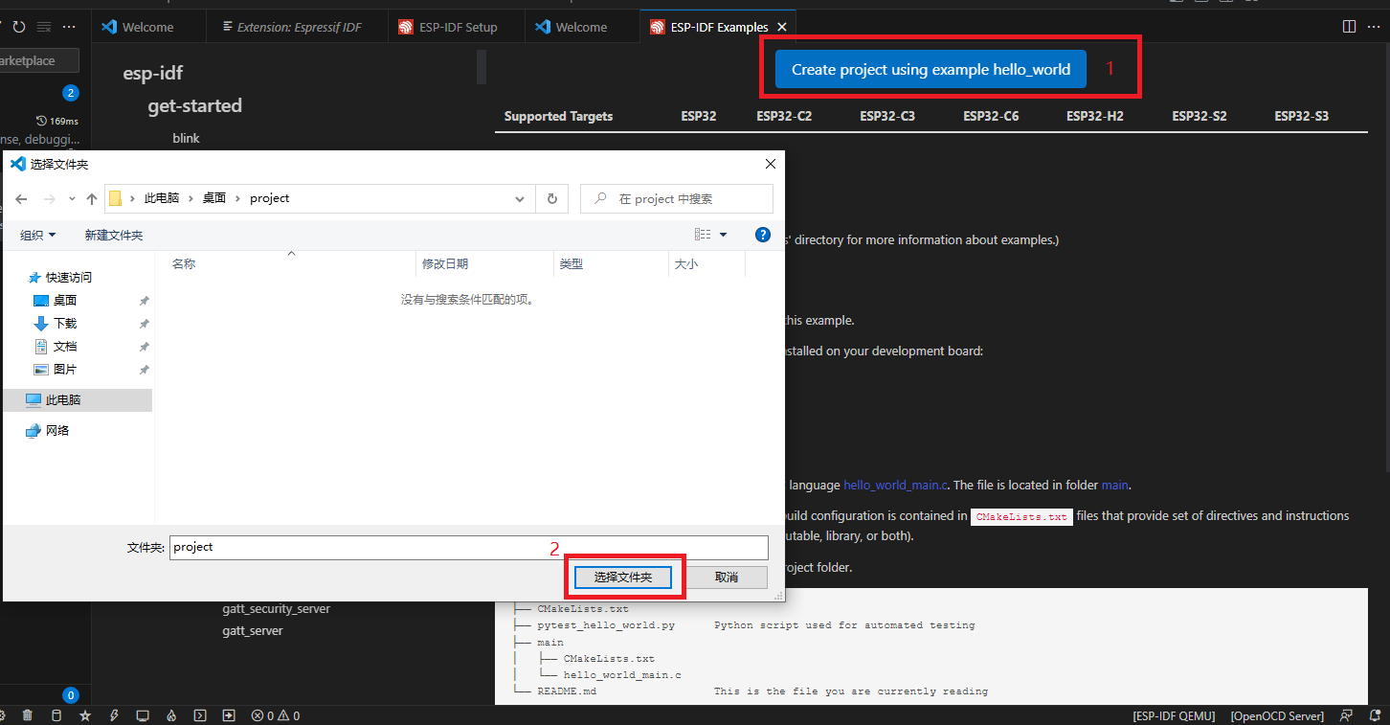The image size is (1390, 725).
Task: Open the view options dropdown arrow
Action: pos(723,235)
